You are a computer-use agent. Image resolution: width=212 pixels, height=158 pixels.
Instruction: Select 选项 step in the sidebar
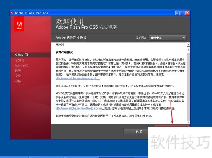18,71
